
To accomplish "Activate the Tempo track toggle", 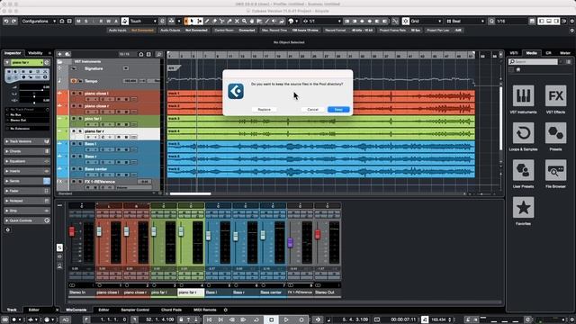I will 74,81.
